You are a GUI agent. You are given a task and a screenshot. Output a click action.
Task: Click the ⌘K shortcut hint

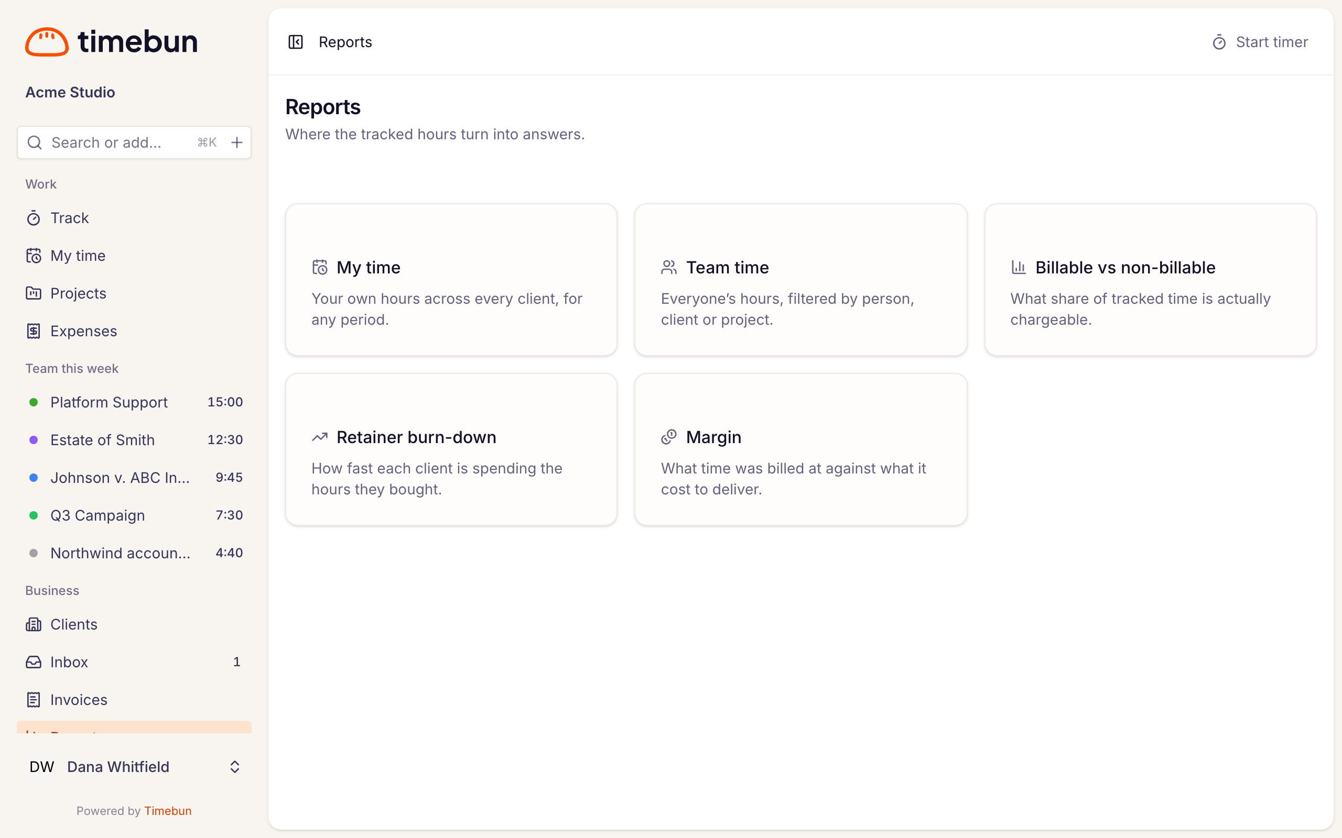[207, 142]
